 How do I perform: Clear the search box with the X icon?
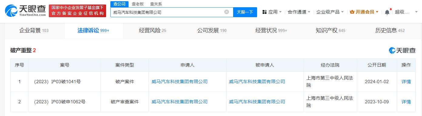(x=226, y=12)
